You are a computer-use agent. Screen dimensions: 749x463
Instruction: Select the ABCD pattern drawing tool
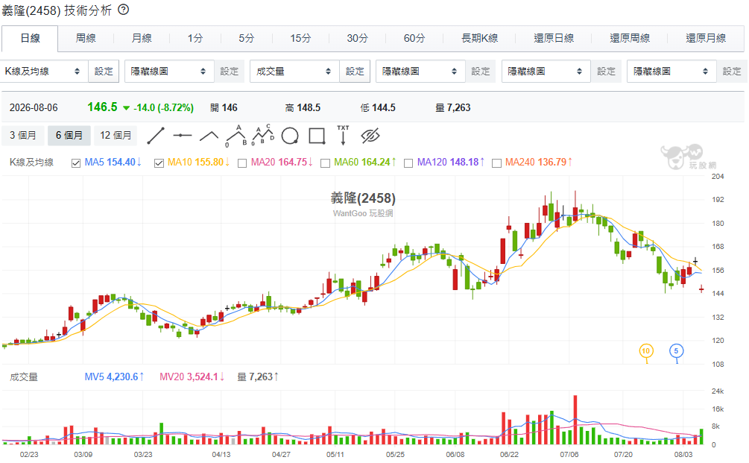click(263, 135)
